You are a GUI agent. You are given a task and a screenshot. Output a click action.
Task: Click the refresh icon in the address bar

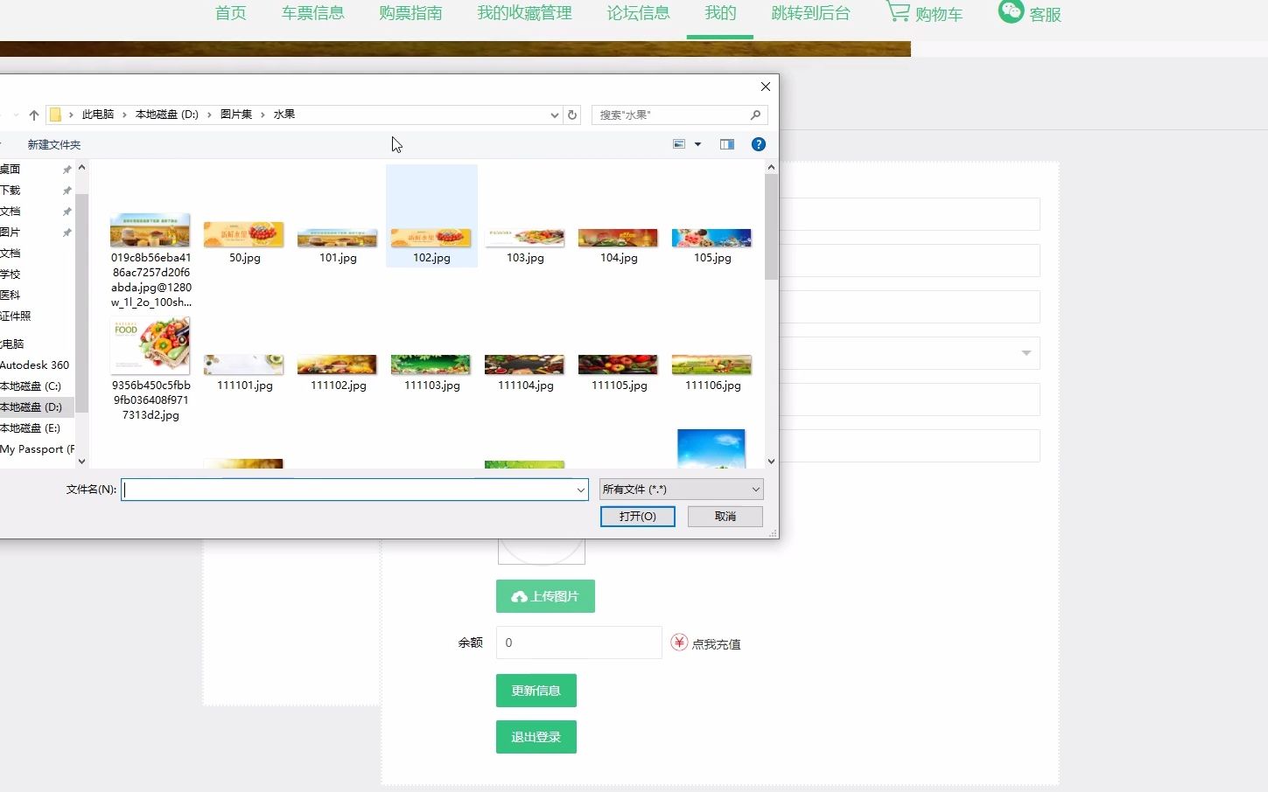click(x=572, y=115)
